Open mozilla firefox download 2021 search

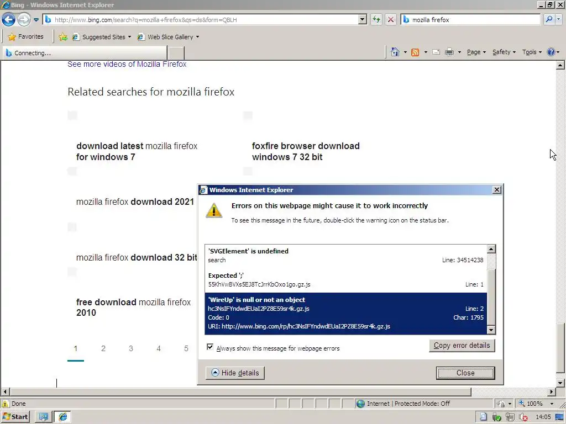click(135, 202)
